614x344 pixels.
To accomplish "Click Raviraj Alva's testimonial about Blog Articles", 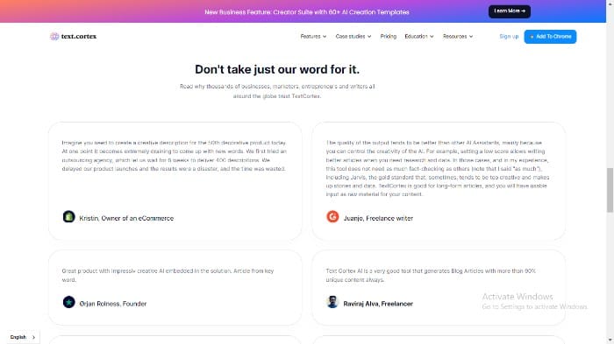I will click(431, 275).
